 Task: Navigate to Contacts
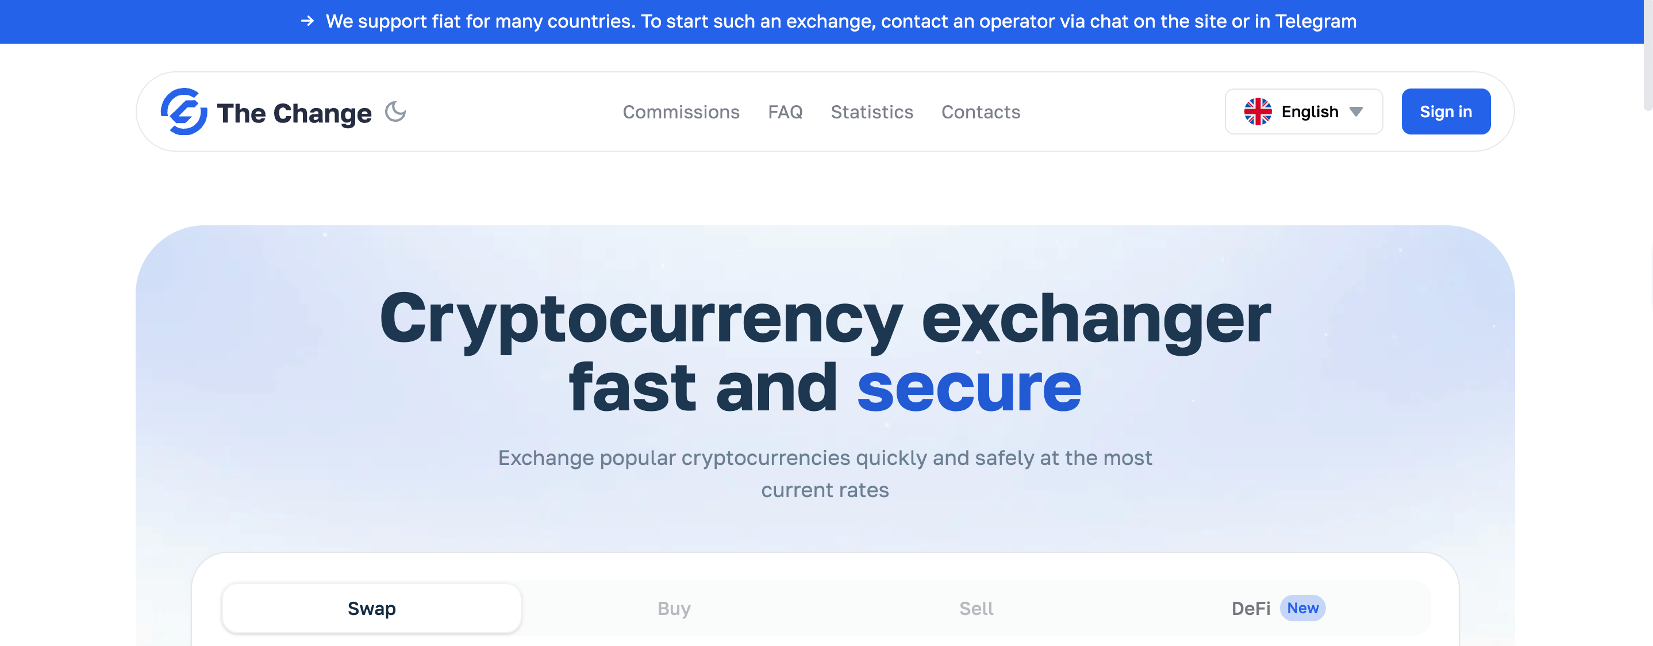tap(981, 112)
